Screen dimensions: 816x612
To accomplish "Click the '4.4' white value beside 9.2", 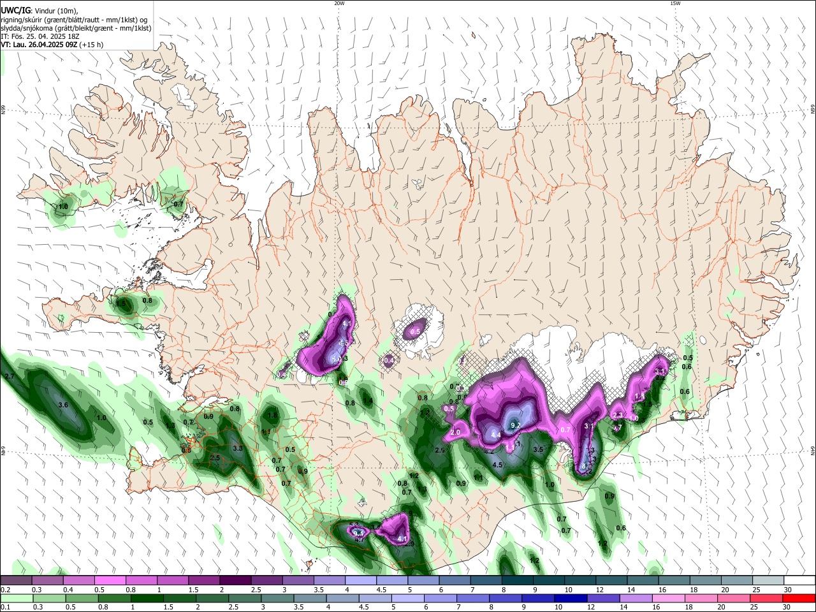I will tap(497, 435).
